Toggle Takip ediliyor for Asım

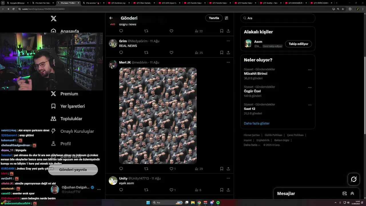coord(299,44)
